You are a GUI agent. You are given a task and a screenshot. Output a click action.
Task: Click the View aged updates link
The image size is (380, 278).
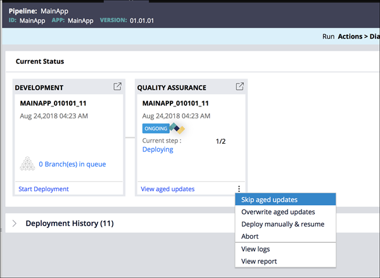point(167,189)
